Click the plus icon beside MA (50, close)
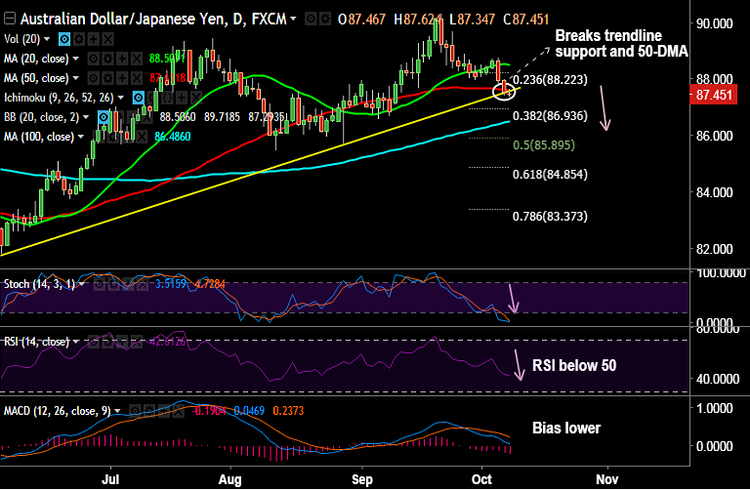 pyautogui.click(x=122, y=78)
